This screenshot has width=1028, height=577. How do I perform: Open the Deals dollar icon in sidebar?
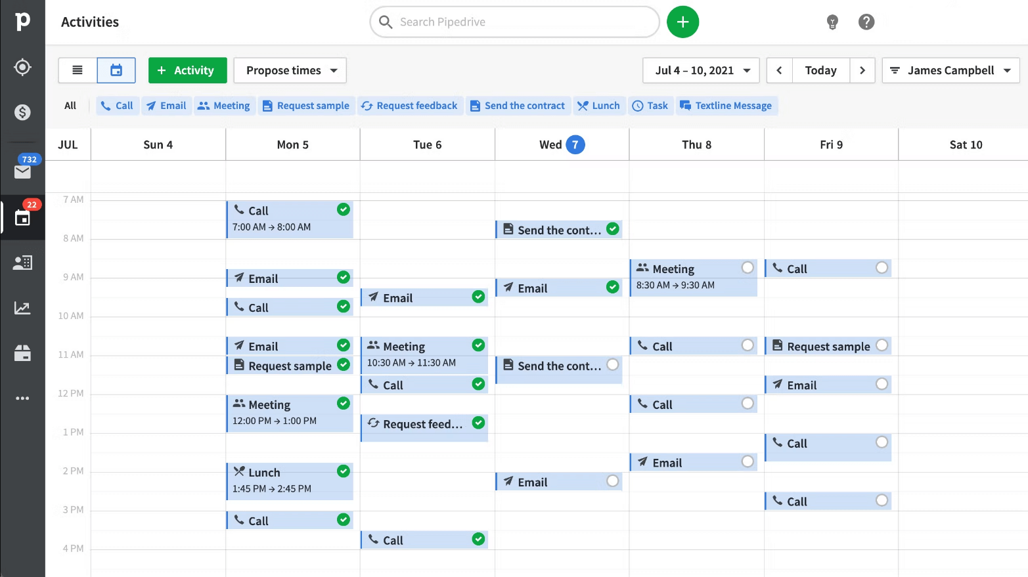coord(22,112)
